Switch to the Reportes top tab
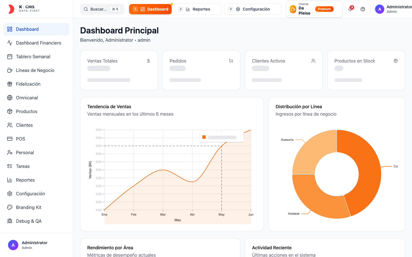The height and width of the screenshot is (257, 412). point(198,9)
